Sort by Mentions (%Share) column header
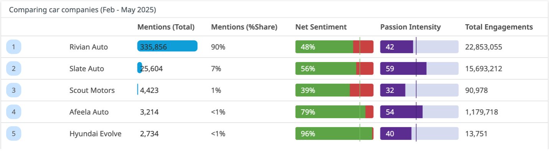Viewport: 549px width, 151px height. click(244, 27)
